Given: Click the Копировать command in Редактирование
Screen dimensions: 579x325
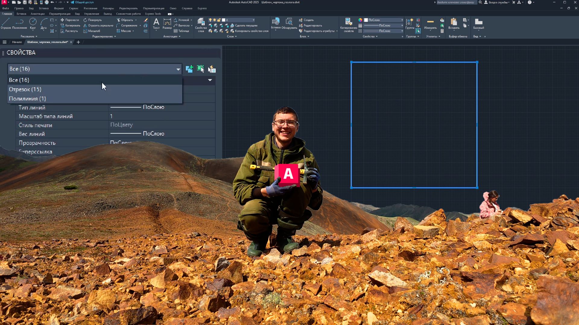Looking at the screenshot, I should click(x=70, y=25).
